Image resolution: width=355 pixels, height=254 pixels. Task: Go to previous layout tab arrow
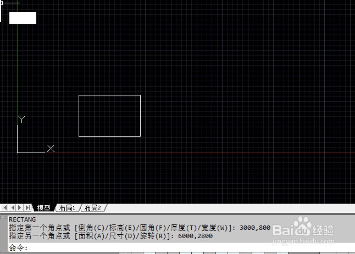click(x=13, y=208)
